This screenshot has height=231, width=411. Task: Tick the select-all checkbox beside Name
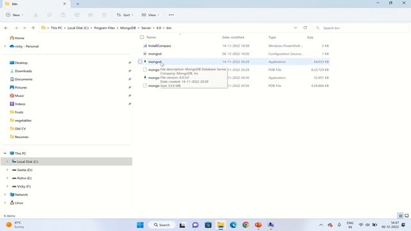(142, 37)
